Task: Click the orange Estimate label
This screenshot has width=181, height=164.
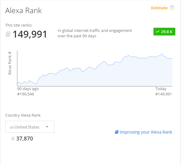Action: coord(159,8)
